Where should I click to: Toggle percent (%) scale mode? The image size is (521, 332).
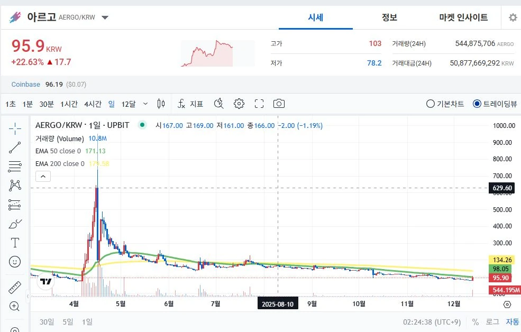pyautogui.click(x=476, y=322)
